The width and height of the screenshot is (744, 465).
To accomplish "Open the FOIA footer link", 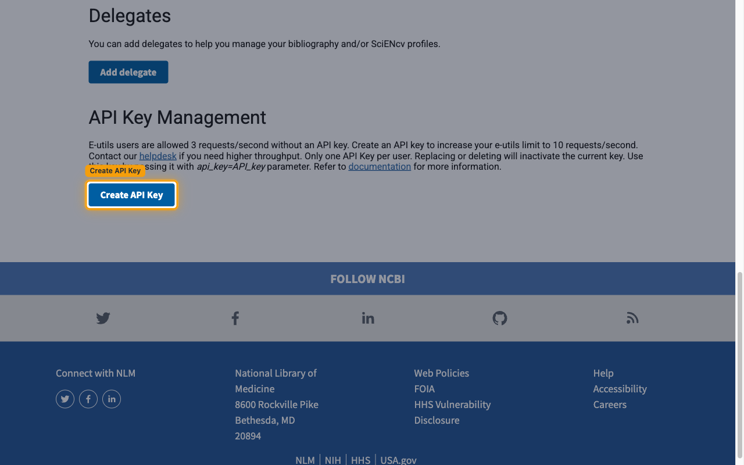I will [x=424, y=389].
